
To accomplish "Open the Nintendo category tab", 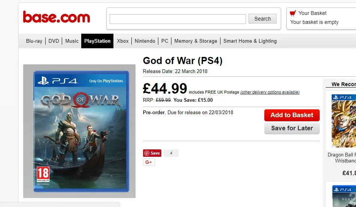I will click(145, 41).
